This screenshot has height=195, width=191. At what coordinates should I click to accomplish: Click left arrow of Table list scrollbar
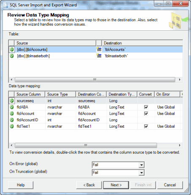tap(11, 80)
